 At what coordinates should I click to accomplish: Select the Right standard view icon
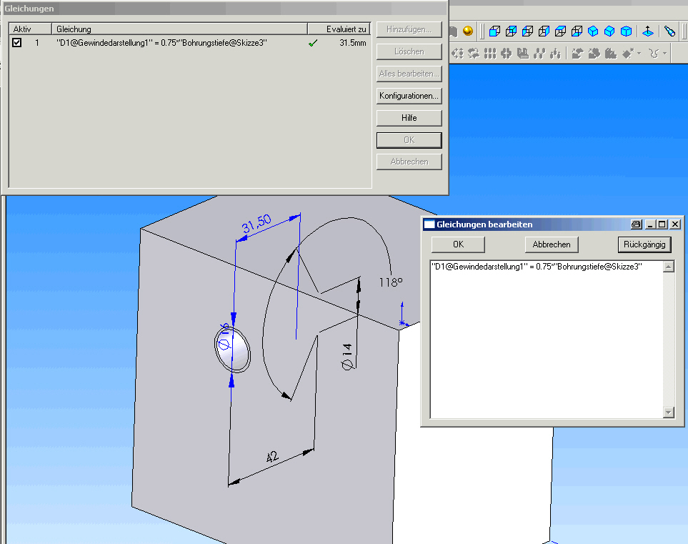[544, 31]
